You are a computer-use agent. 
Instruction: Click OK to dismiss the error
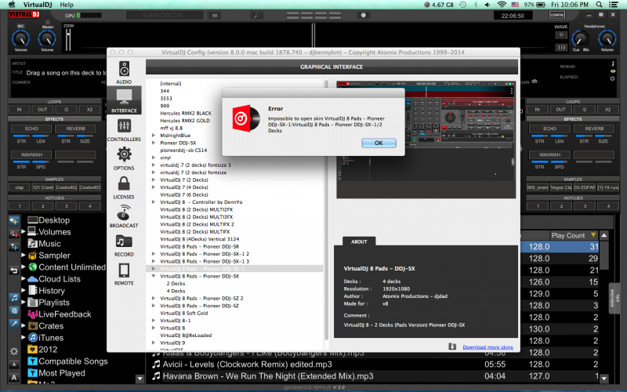pyautogui.click(x=378, y=143)
